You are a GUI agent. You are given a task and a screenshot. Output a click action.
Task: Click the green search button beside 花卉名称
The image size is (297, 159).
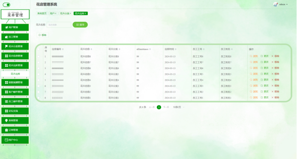point(80,24)
